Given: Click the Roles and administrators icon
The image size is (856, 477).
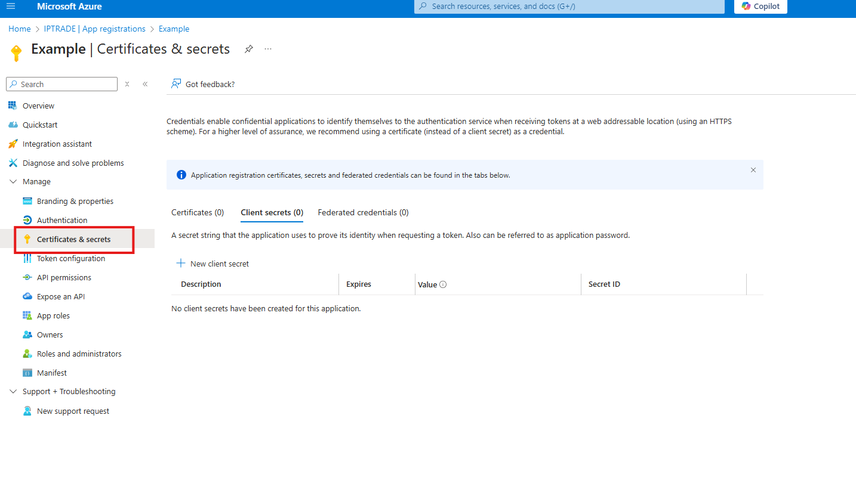Looking at the screenshot, I should pyautogui.click(x=27, y=354).
